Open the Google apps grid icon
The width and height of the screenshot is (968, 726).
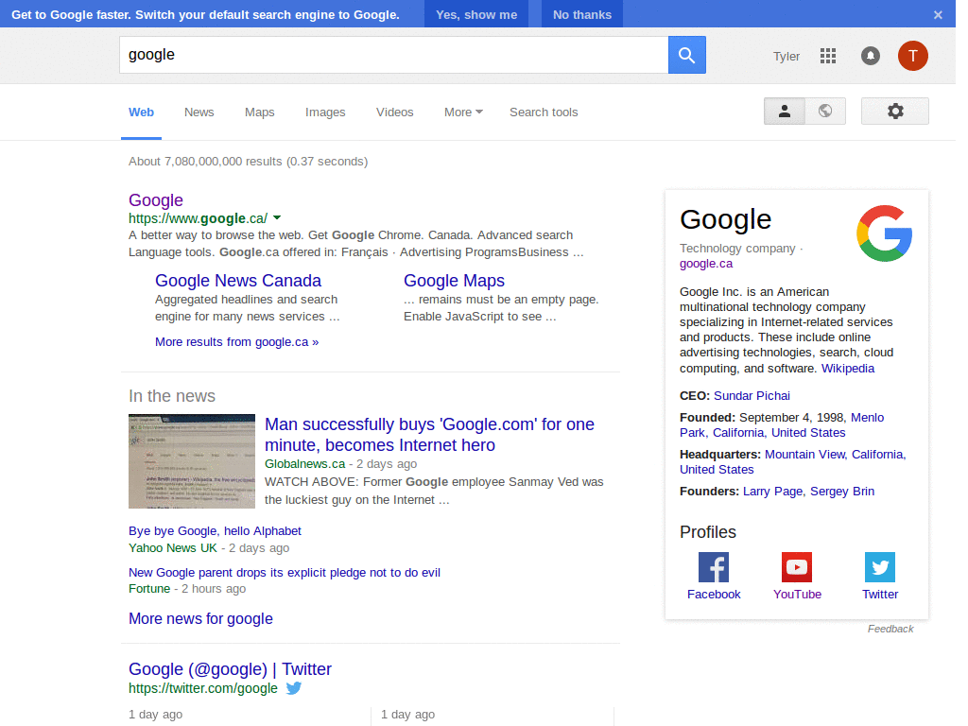coord(828,56)
